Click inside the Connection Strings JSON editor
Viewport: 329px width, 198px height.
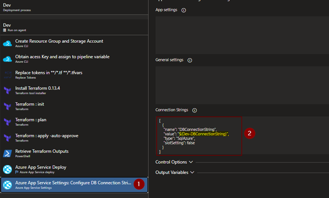pos(242,135)
